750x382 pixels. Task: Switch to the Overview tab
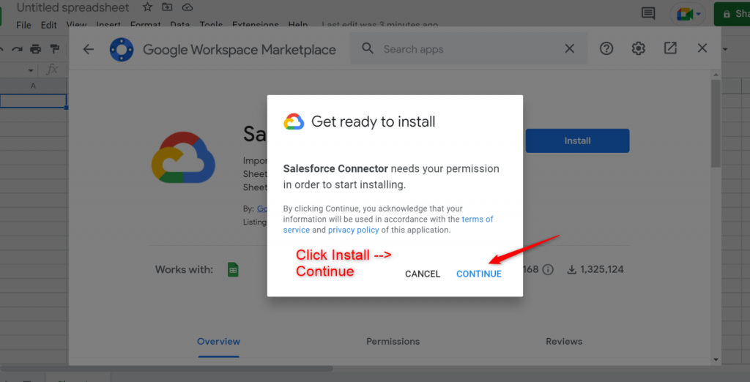tap(218, 341)
